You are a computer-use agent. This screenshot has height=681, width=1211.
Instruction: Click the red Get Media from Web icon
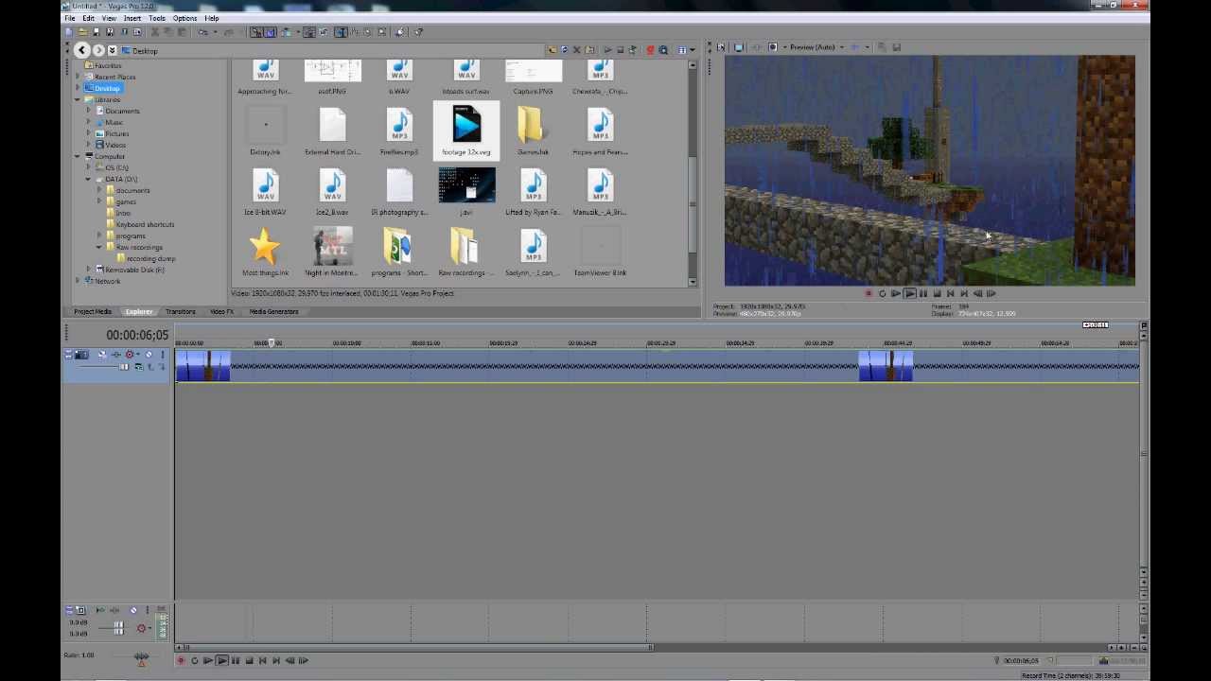click(x=650, y=49)
